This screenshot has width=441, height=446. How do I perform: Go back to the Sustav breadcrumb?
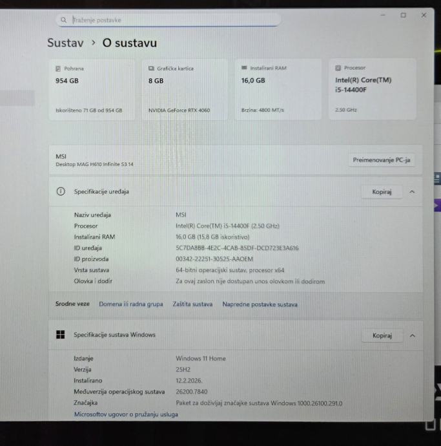click(x=65, y=43)
